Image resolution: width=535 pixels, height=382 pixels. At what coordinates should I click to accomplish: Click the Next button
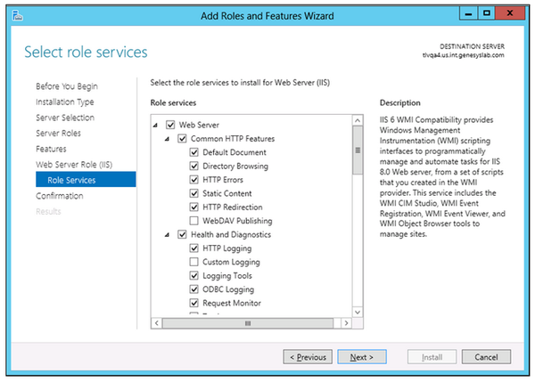362,357
